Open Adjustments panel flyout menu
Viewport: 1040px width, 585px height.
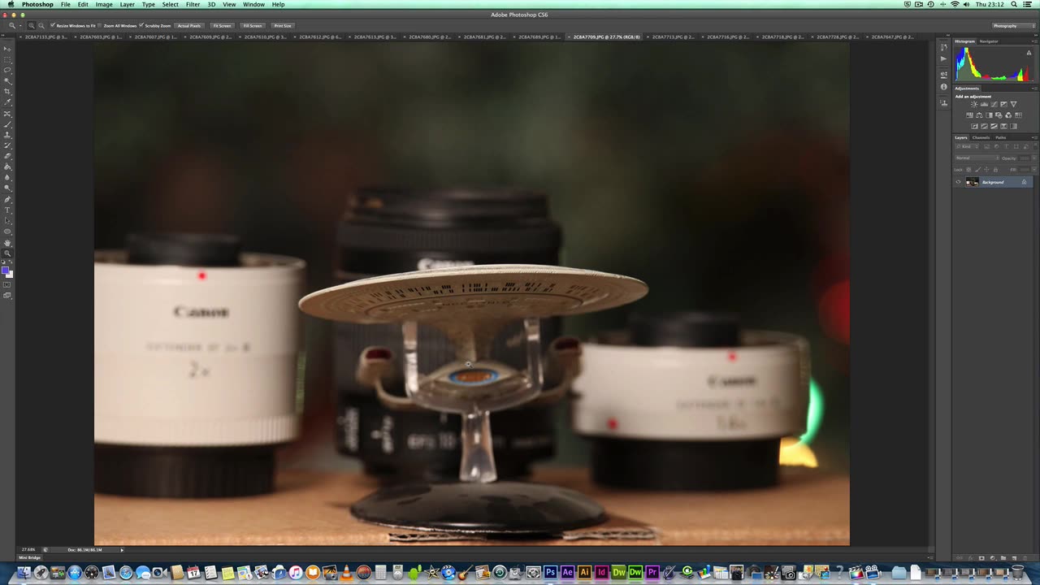[x=1033, y=89]
